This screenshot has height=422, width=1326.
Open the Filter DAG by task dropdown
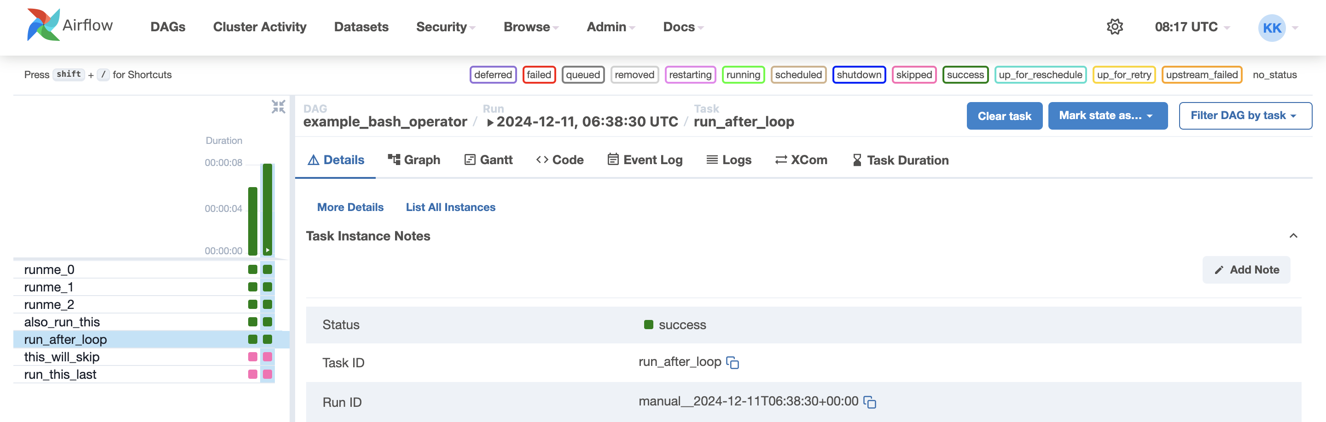1245,116
